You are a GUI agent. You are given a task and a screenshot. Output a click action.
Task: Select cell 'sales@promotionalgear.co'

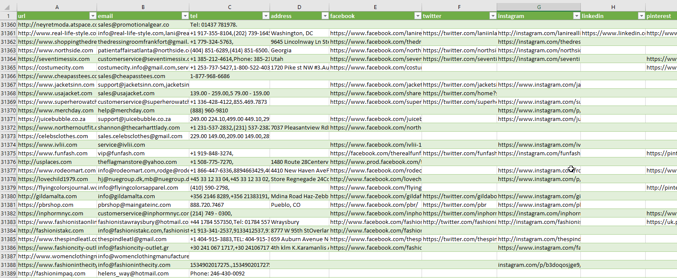tap(143, 24)
